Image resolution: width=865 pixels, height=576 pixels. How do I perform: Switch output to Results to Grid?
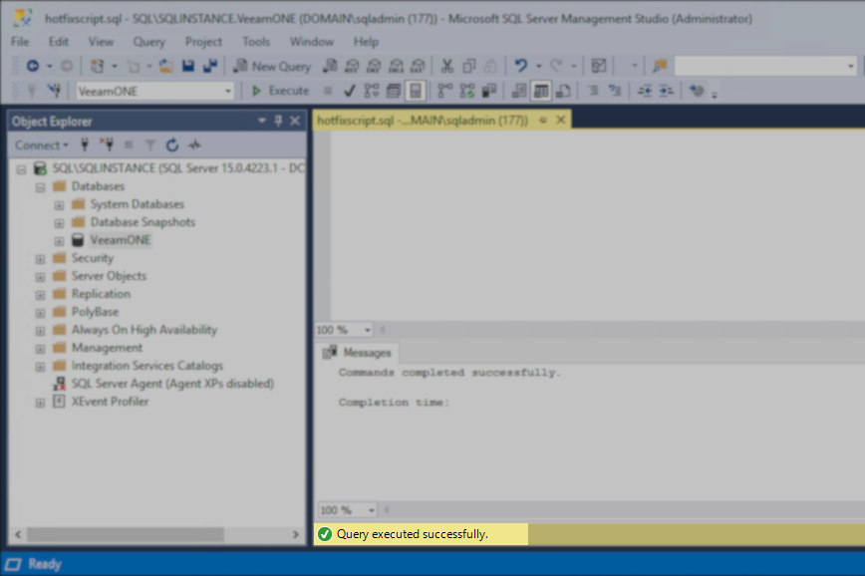(541, 91)
